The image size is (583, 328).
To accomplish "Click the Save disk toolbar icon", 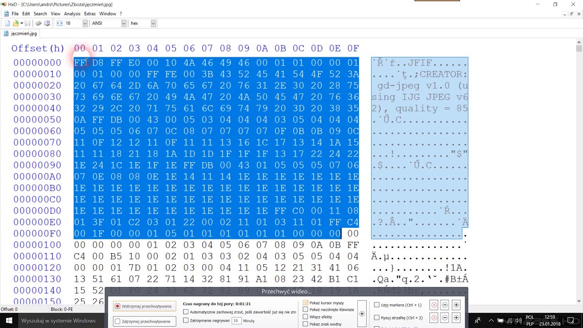I will point(27,23).
